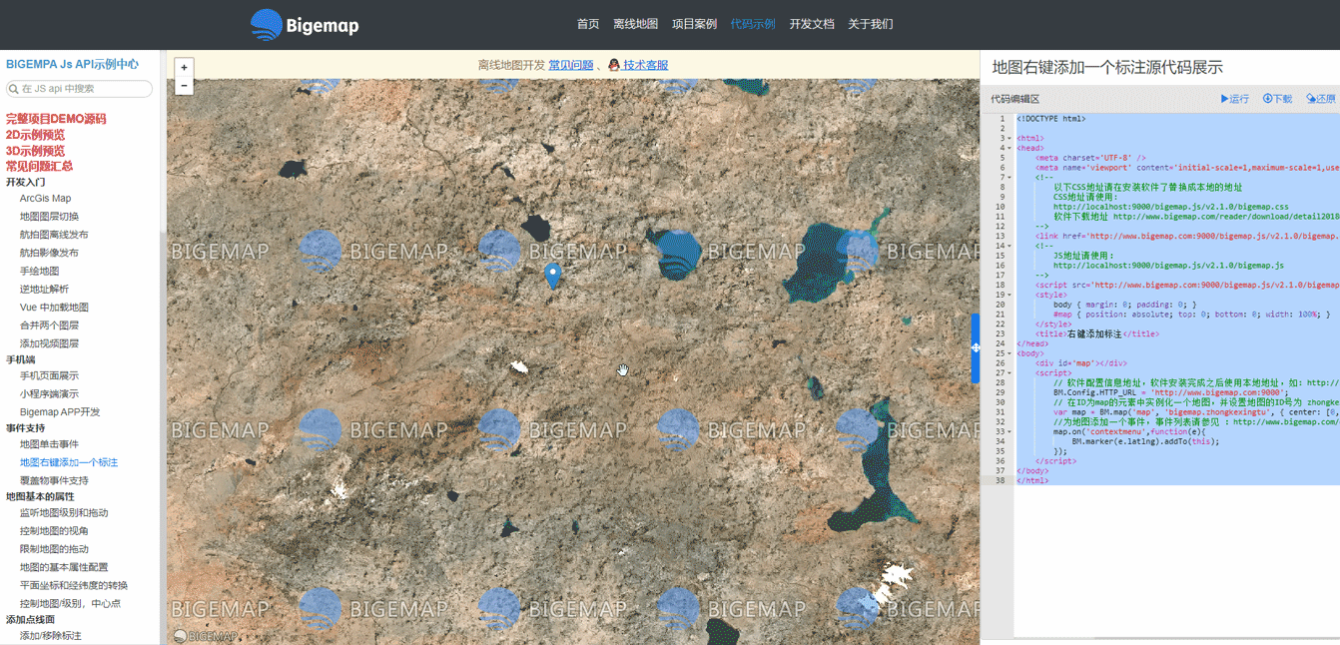Open 3D示例预览 link
The height and width of the screenshot is (645, 1340).
coord(35,151)
